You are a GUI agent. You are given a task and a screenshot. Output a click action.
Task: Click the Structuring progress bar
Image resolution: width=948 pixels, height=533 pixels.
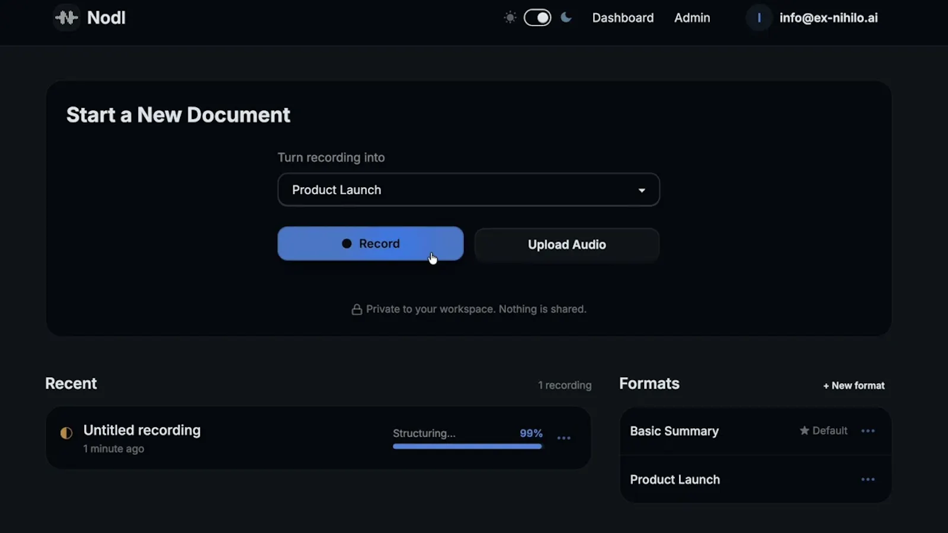point(467,447)
